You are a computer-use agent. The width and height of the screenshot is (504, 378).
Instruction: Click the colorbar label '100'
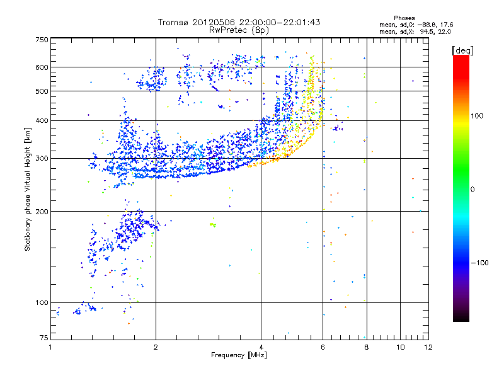point(477,116)
